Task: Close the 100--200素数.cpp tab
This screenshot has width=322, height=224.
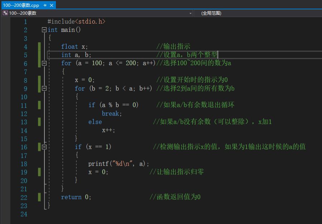Action: 52,5
